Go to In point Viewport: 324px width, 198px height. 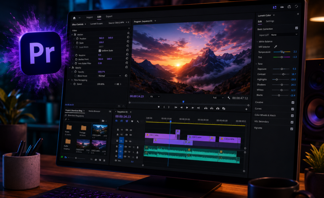176,107
